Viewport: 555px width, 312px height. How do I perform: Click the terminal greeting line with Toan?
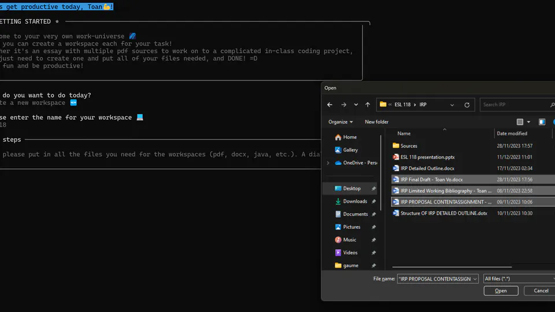click(x=57, y=7)
